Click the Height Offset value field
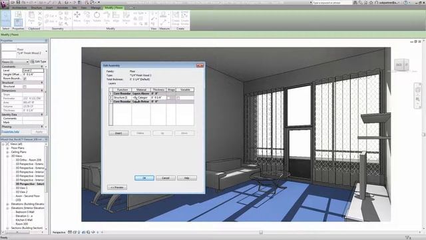 [33, 74]
